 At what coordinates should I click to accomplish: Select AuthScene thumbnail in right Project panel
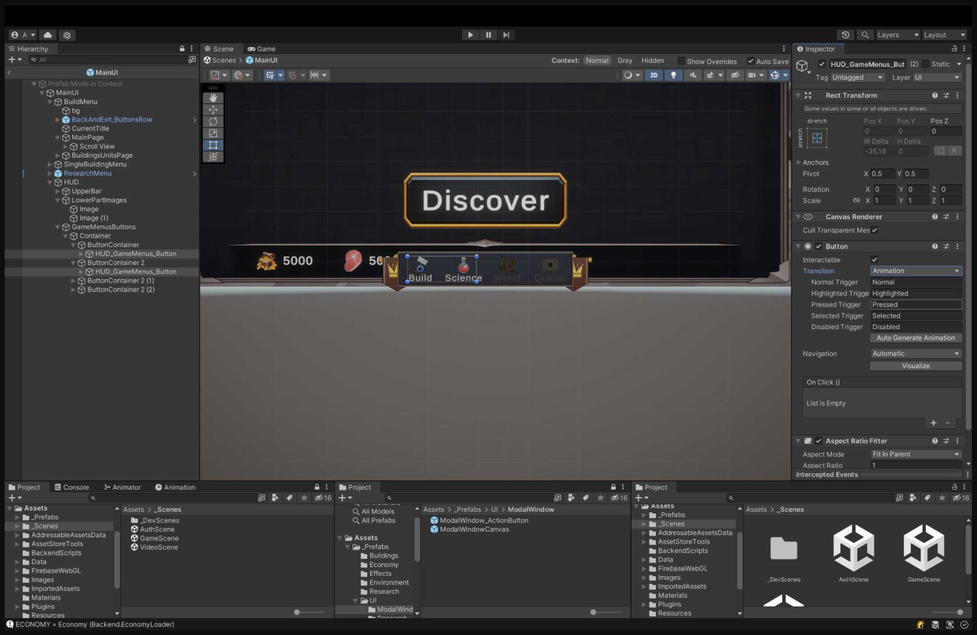tap(854, 553)
